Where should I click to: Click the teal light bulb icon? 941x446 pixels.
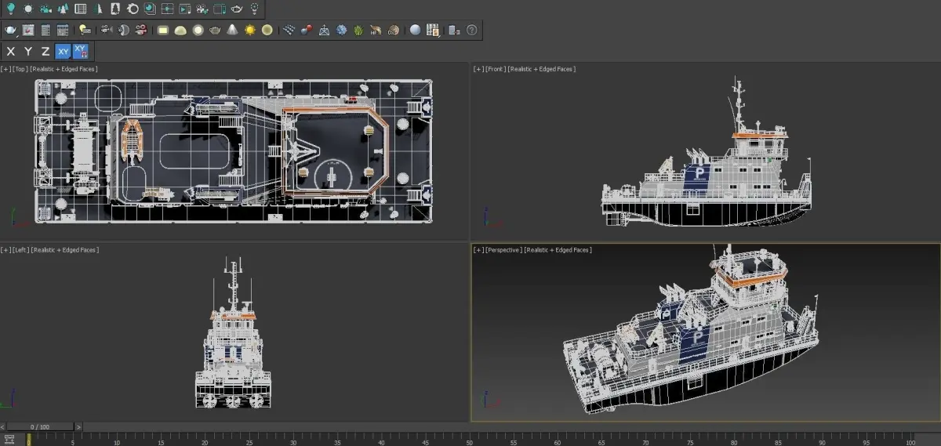11,9
